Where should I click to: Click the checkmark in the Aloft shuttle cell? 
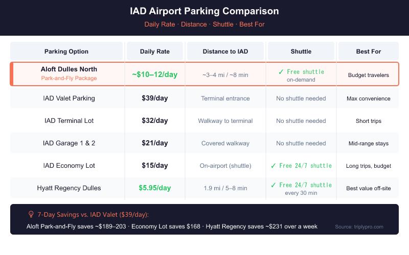tap(281, 72)
